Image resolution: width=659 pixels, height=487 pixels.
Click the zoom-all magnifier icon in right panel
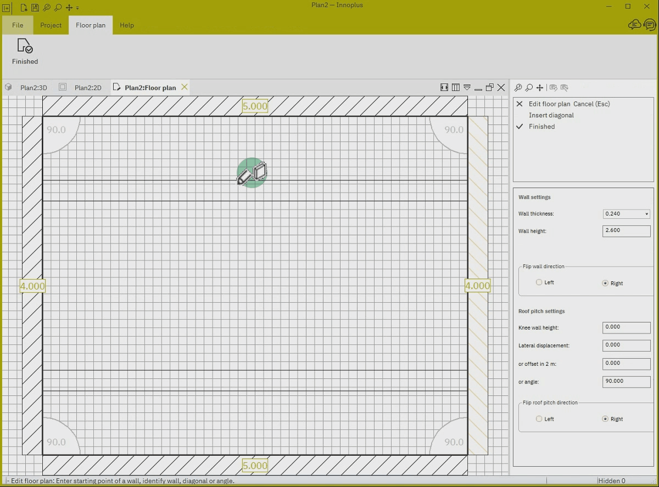coord(518,87)
